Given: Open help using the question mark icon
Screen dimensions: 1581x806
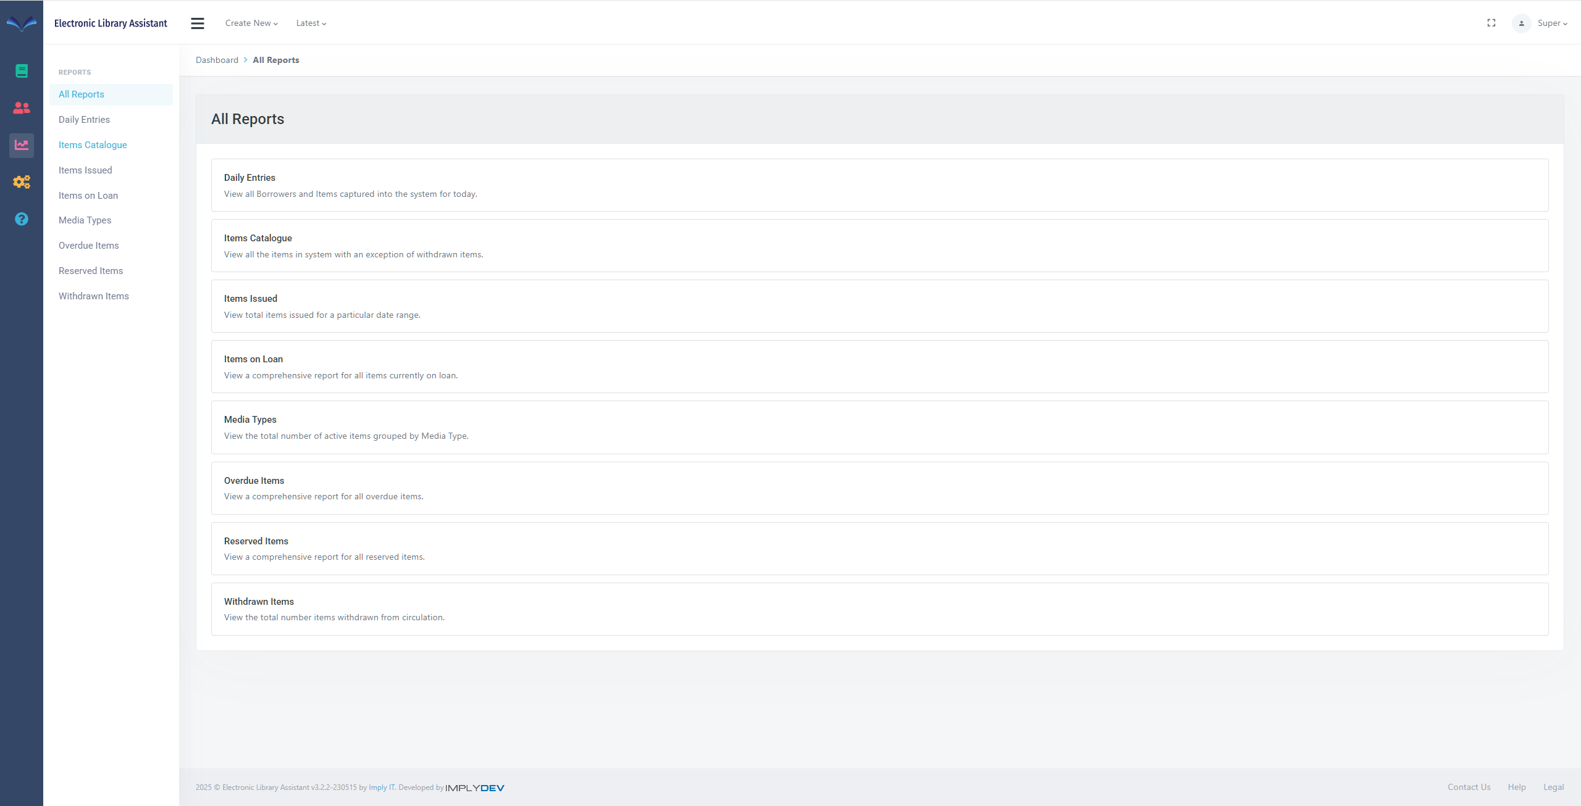Looking at the screenshot, I should (x=22, y=218).
